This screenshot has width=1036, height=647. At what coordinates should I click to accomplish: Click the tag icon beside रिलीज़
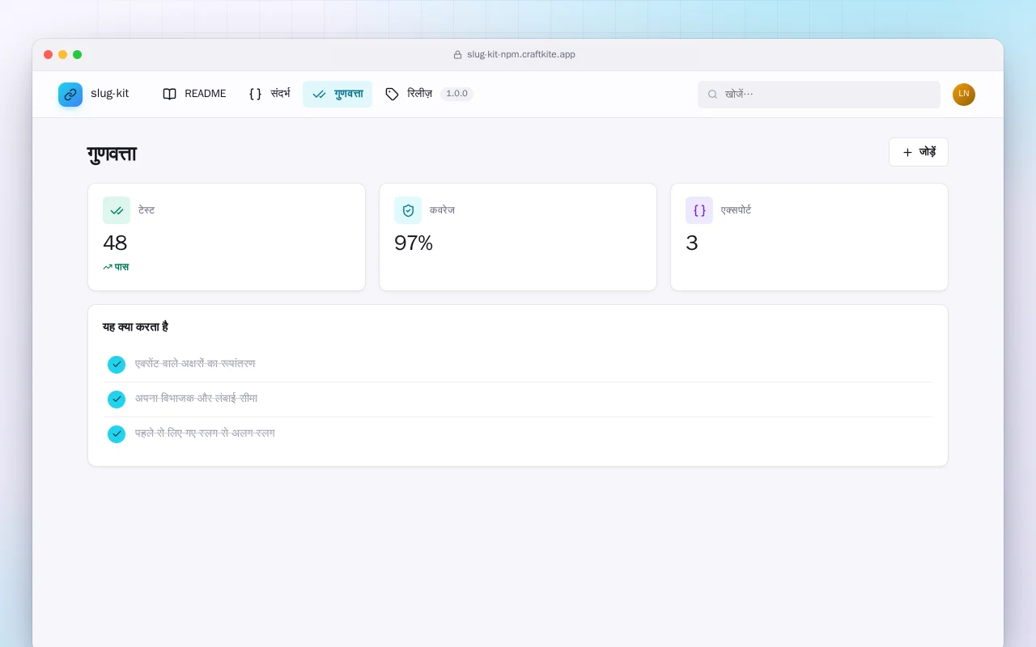pos(392,94)
